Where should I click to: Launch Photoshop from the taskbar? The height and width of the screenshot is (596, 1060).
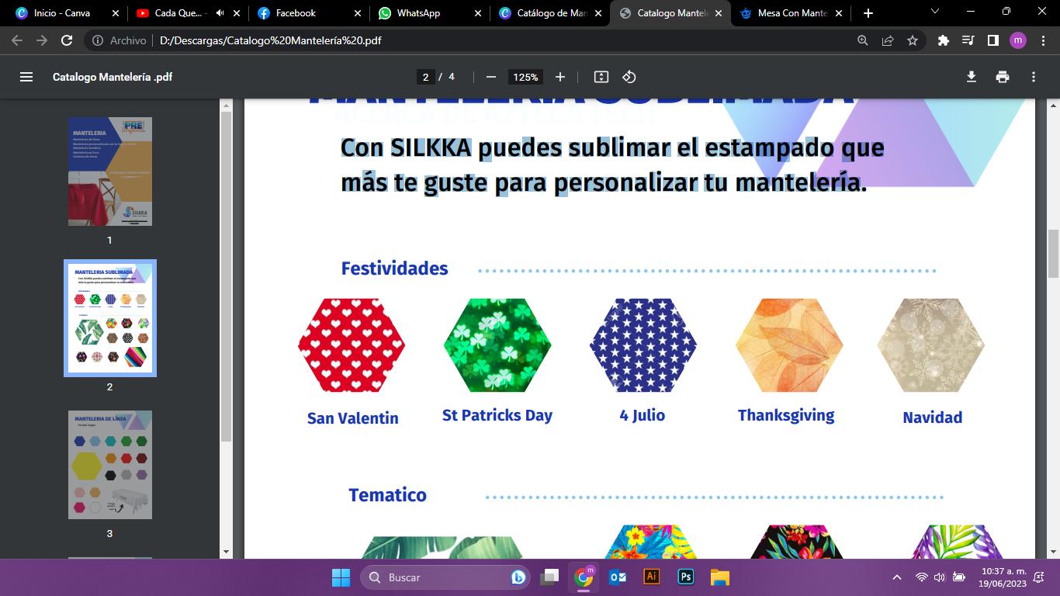[686, 577]
